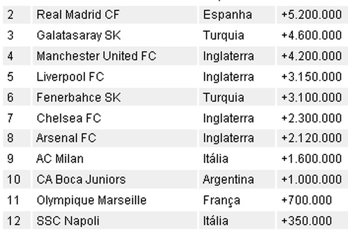Select the +4.600.000 figure for Galatasaray
348x232 pixels.
[311, 35]
